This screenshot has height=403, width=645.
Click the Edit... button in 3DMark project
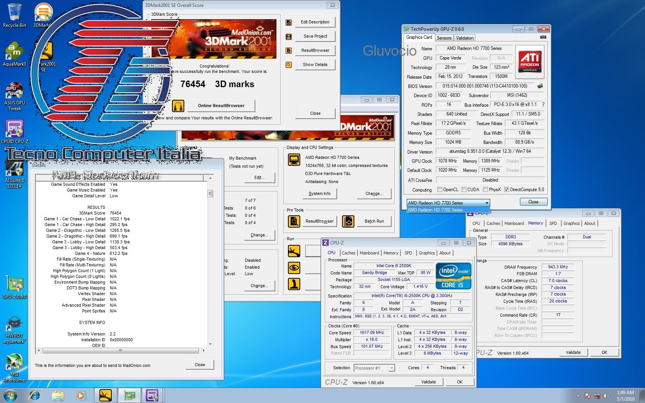pyautogui.click(x=260, y=177)
